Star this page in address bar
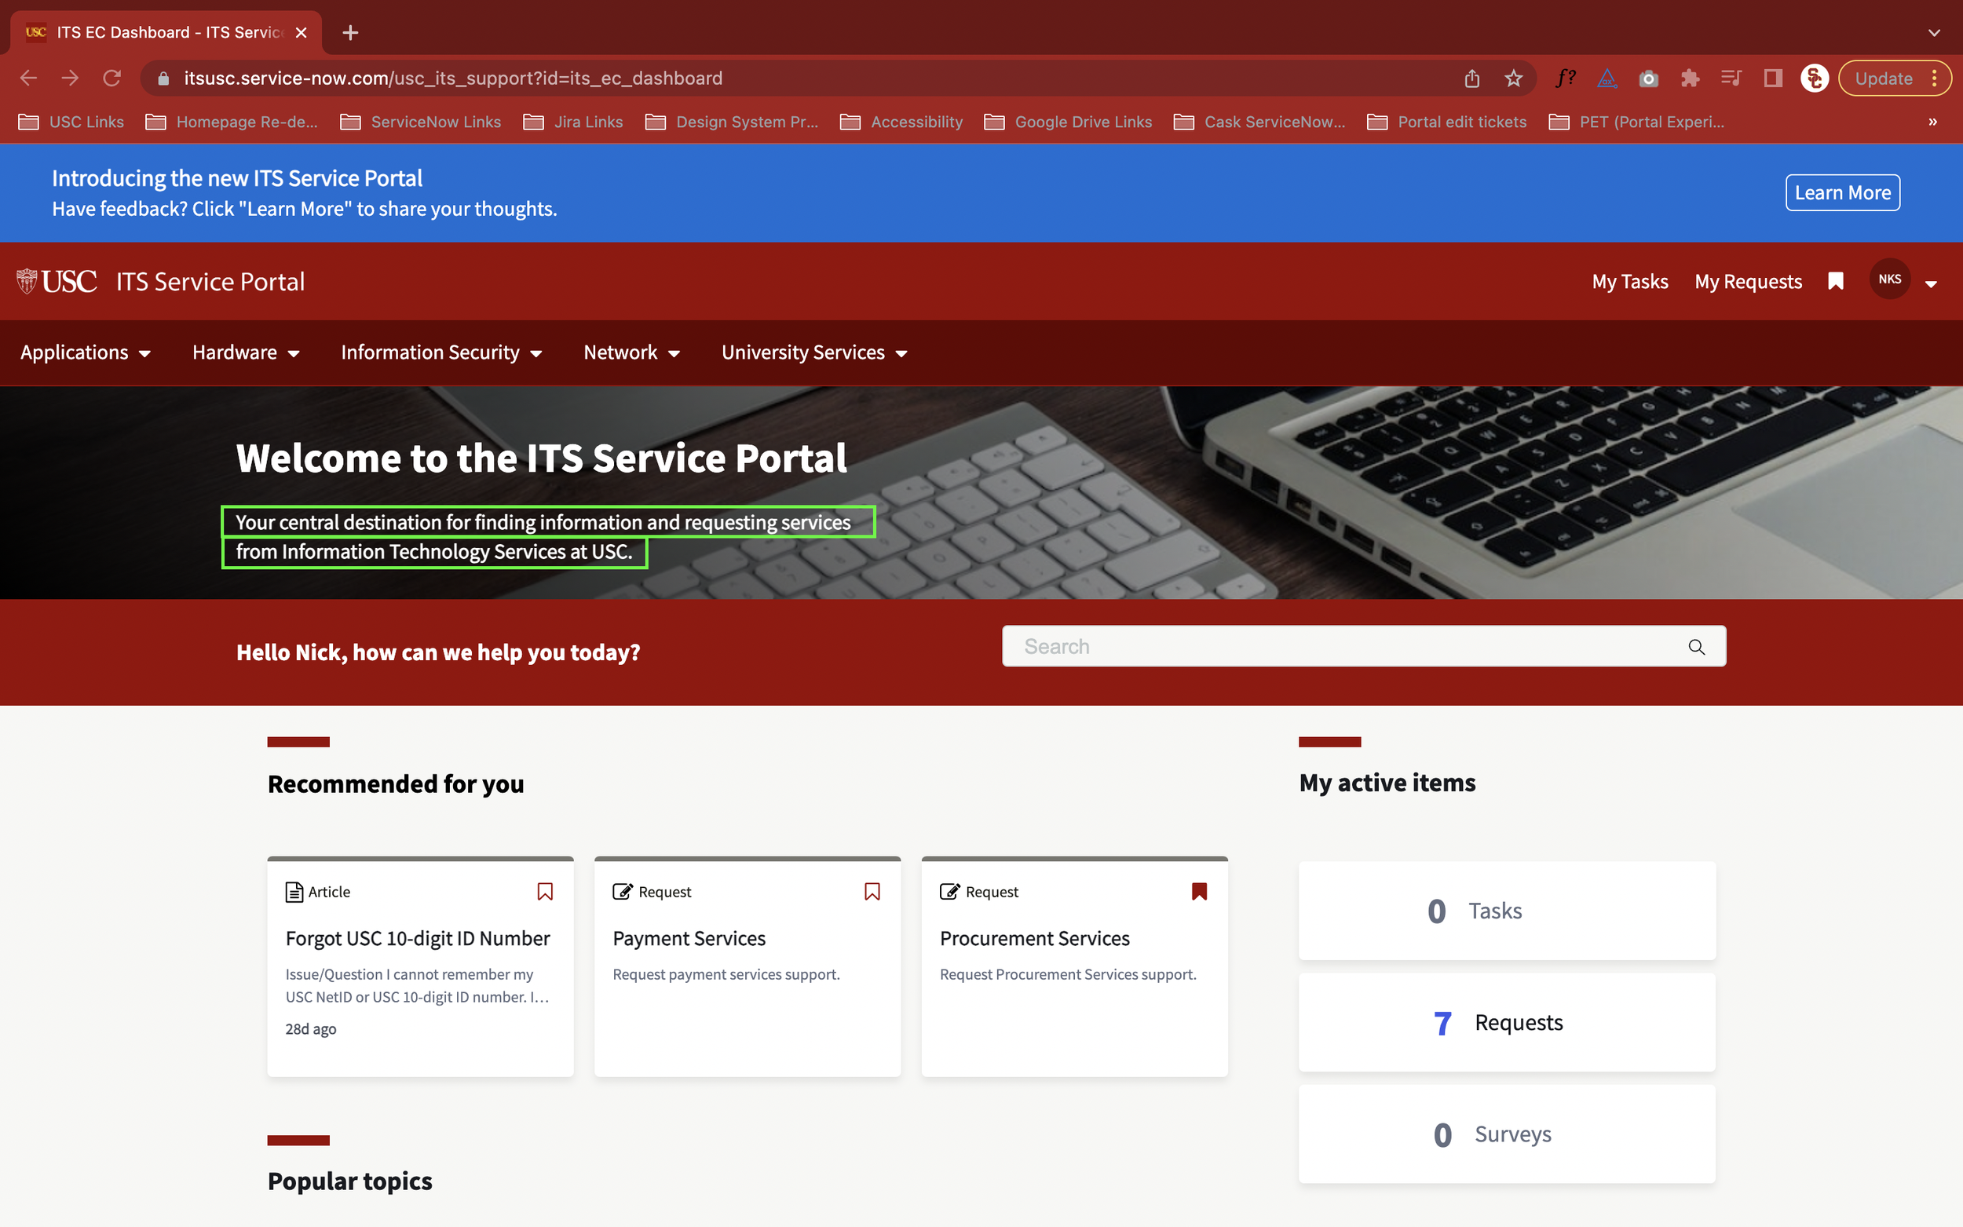1963x1227 pixels. pyautogui.click(x=1513, y=78)
